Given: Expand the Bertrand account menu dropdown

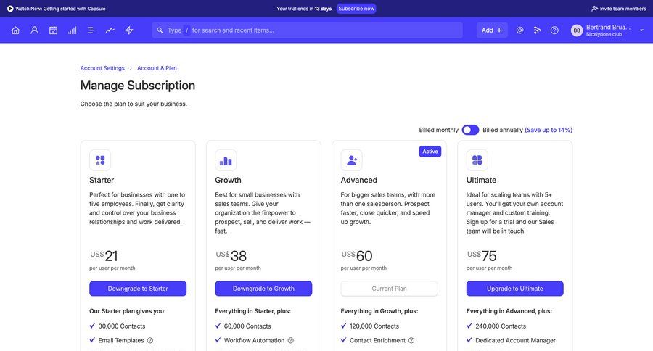Looking at the screenshot, I should (641, 30).
